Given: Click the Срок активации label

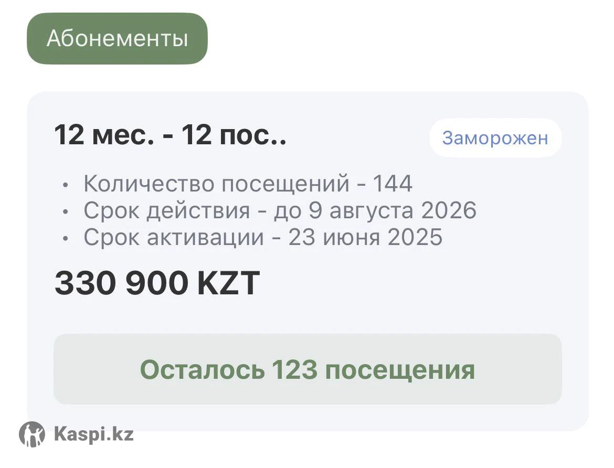Looking at the screenshot, I should (x=173, y=238).
